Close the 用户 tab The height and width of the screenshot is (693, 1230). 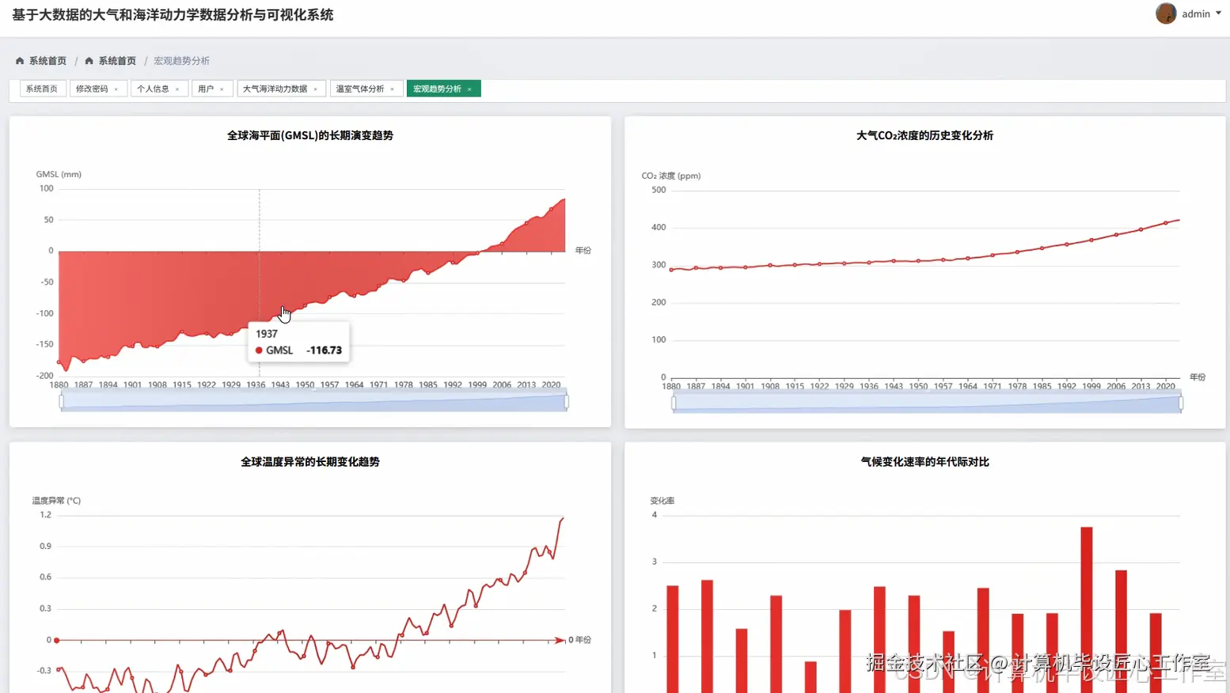222,89
